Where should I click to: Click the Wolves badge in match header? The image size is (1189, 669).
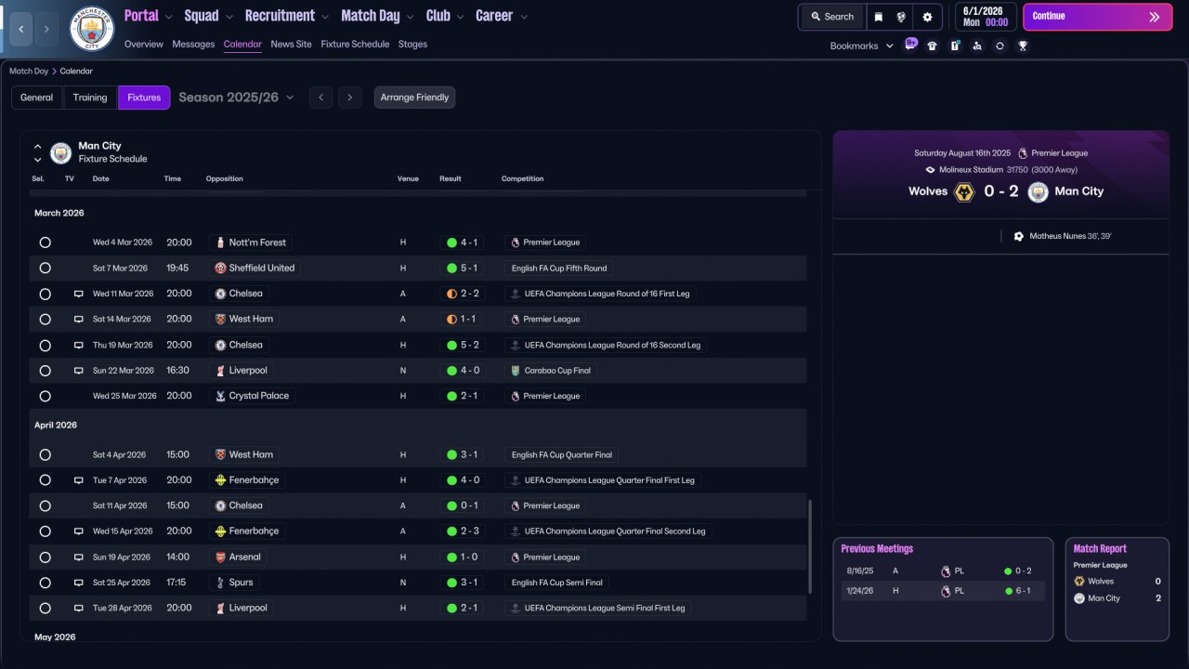(x=964, y=191)
